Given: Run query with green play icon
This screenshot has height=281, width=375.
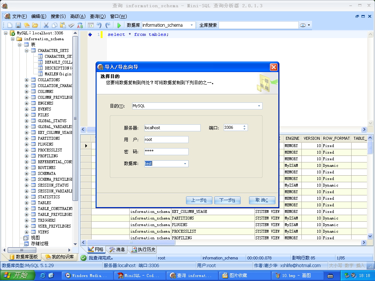Looking at the screenshot, I should (x=119, y=25).
